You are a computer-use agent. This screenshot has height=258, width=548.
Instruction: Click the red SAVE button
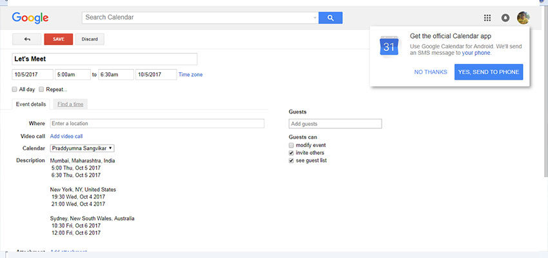[x=59, y=39]
